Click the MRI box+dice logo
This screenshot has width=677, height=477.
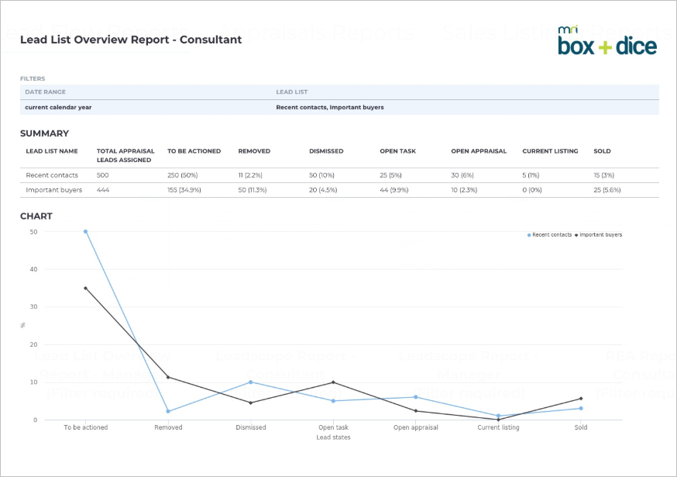pos(607,40)
